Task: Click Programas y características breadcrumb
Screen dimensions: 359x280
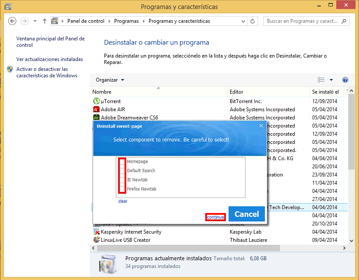Action: [x=179, y=21]
